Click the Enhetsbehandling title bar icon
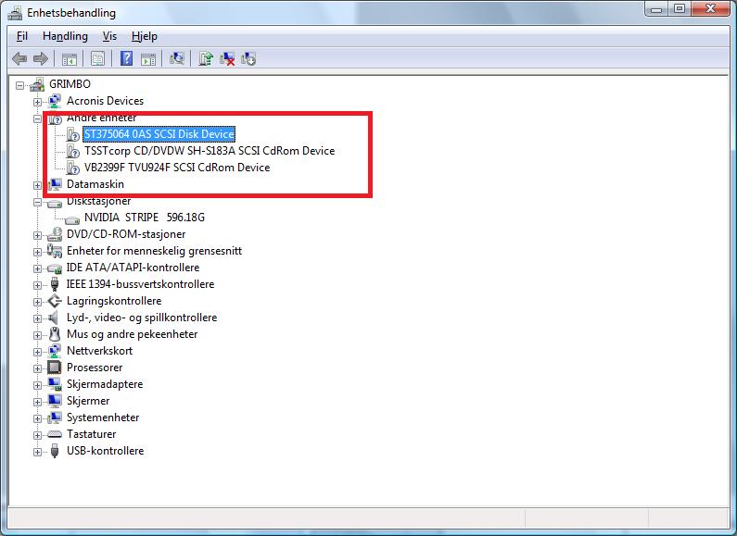The width and height of the screenshot is (737, 536). tap(15, 13)
